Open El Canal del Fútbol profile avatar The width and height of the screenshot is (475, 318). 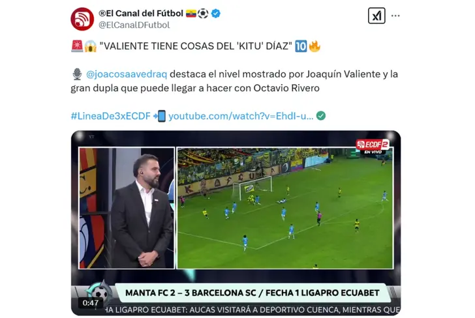82,19
